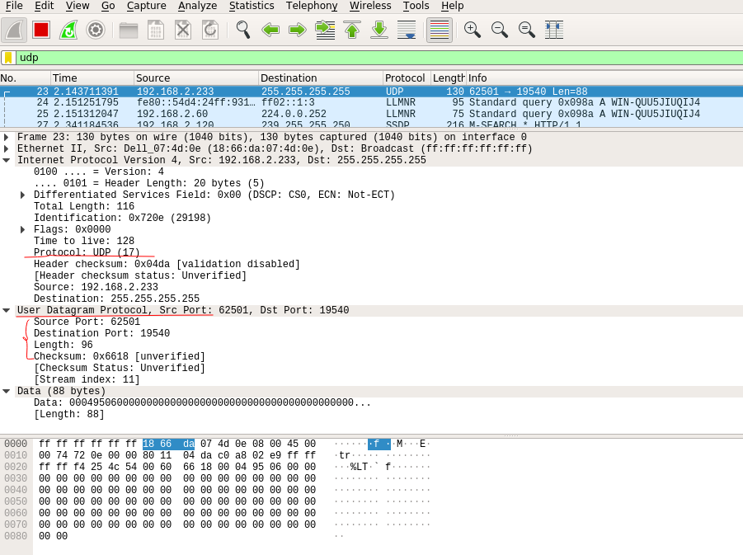Image resolution: width=743 pixels, height=555 pixels.
Task: Click the udp display filter field
Action: (x=371, y=58)
